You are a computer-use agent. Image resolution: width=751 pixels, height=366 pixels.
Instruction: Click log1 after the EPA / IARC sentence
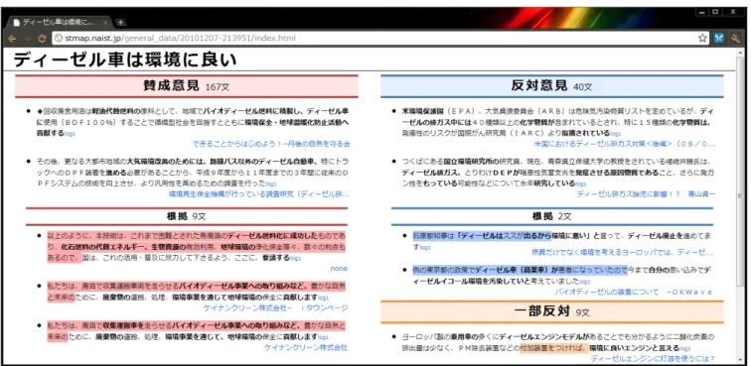[616, 134]
